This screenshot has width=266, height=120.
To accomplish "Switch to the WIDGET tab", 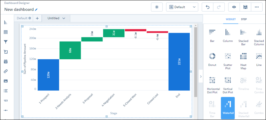I will 231,19.
